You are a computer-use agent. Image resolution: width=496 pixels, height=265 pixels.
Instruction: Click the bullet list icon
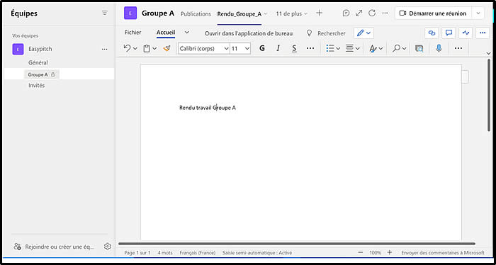(x=330, y=48)
